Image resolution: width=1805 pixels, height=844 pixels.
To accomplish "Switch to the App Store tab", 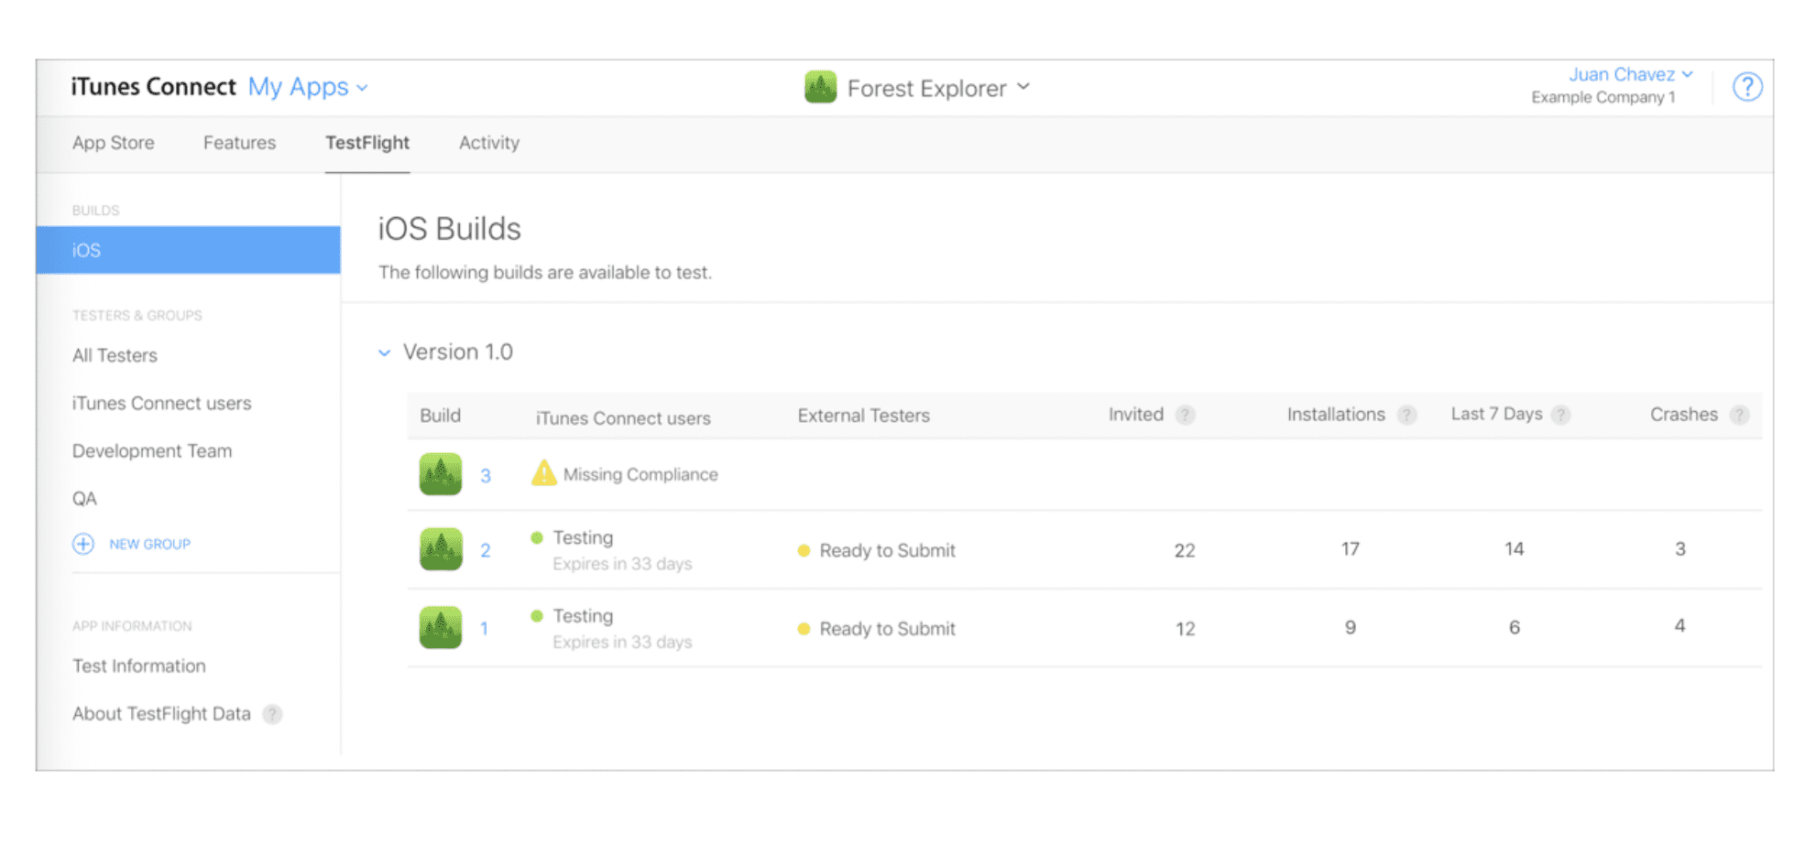I will coord(114,143).
